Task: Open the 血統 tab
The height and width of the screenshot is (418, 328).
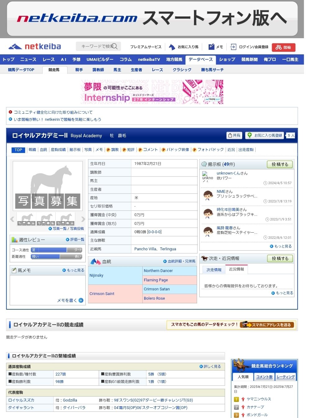Action: tap(44, 150)
